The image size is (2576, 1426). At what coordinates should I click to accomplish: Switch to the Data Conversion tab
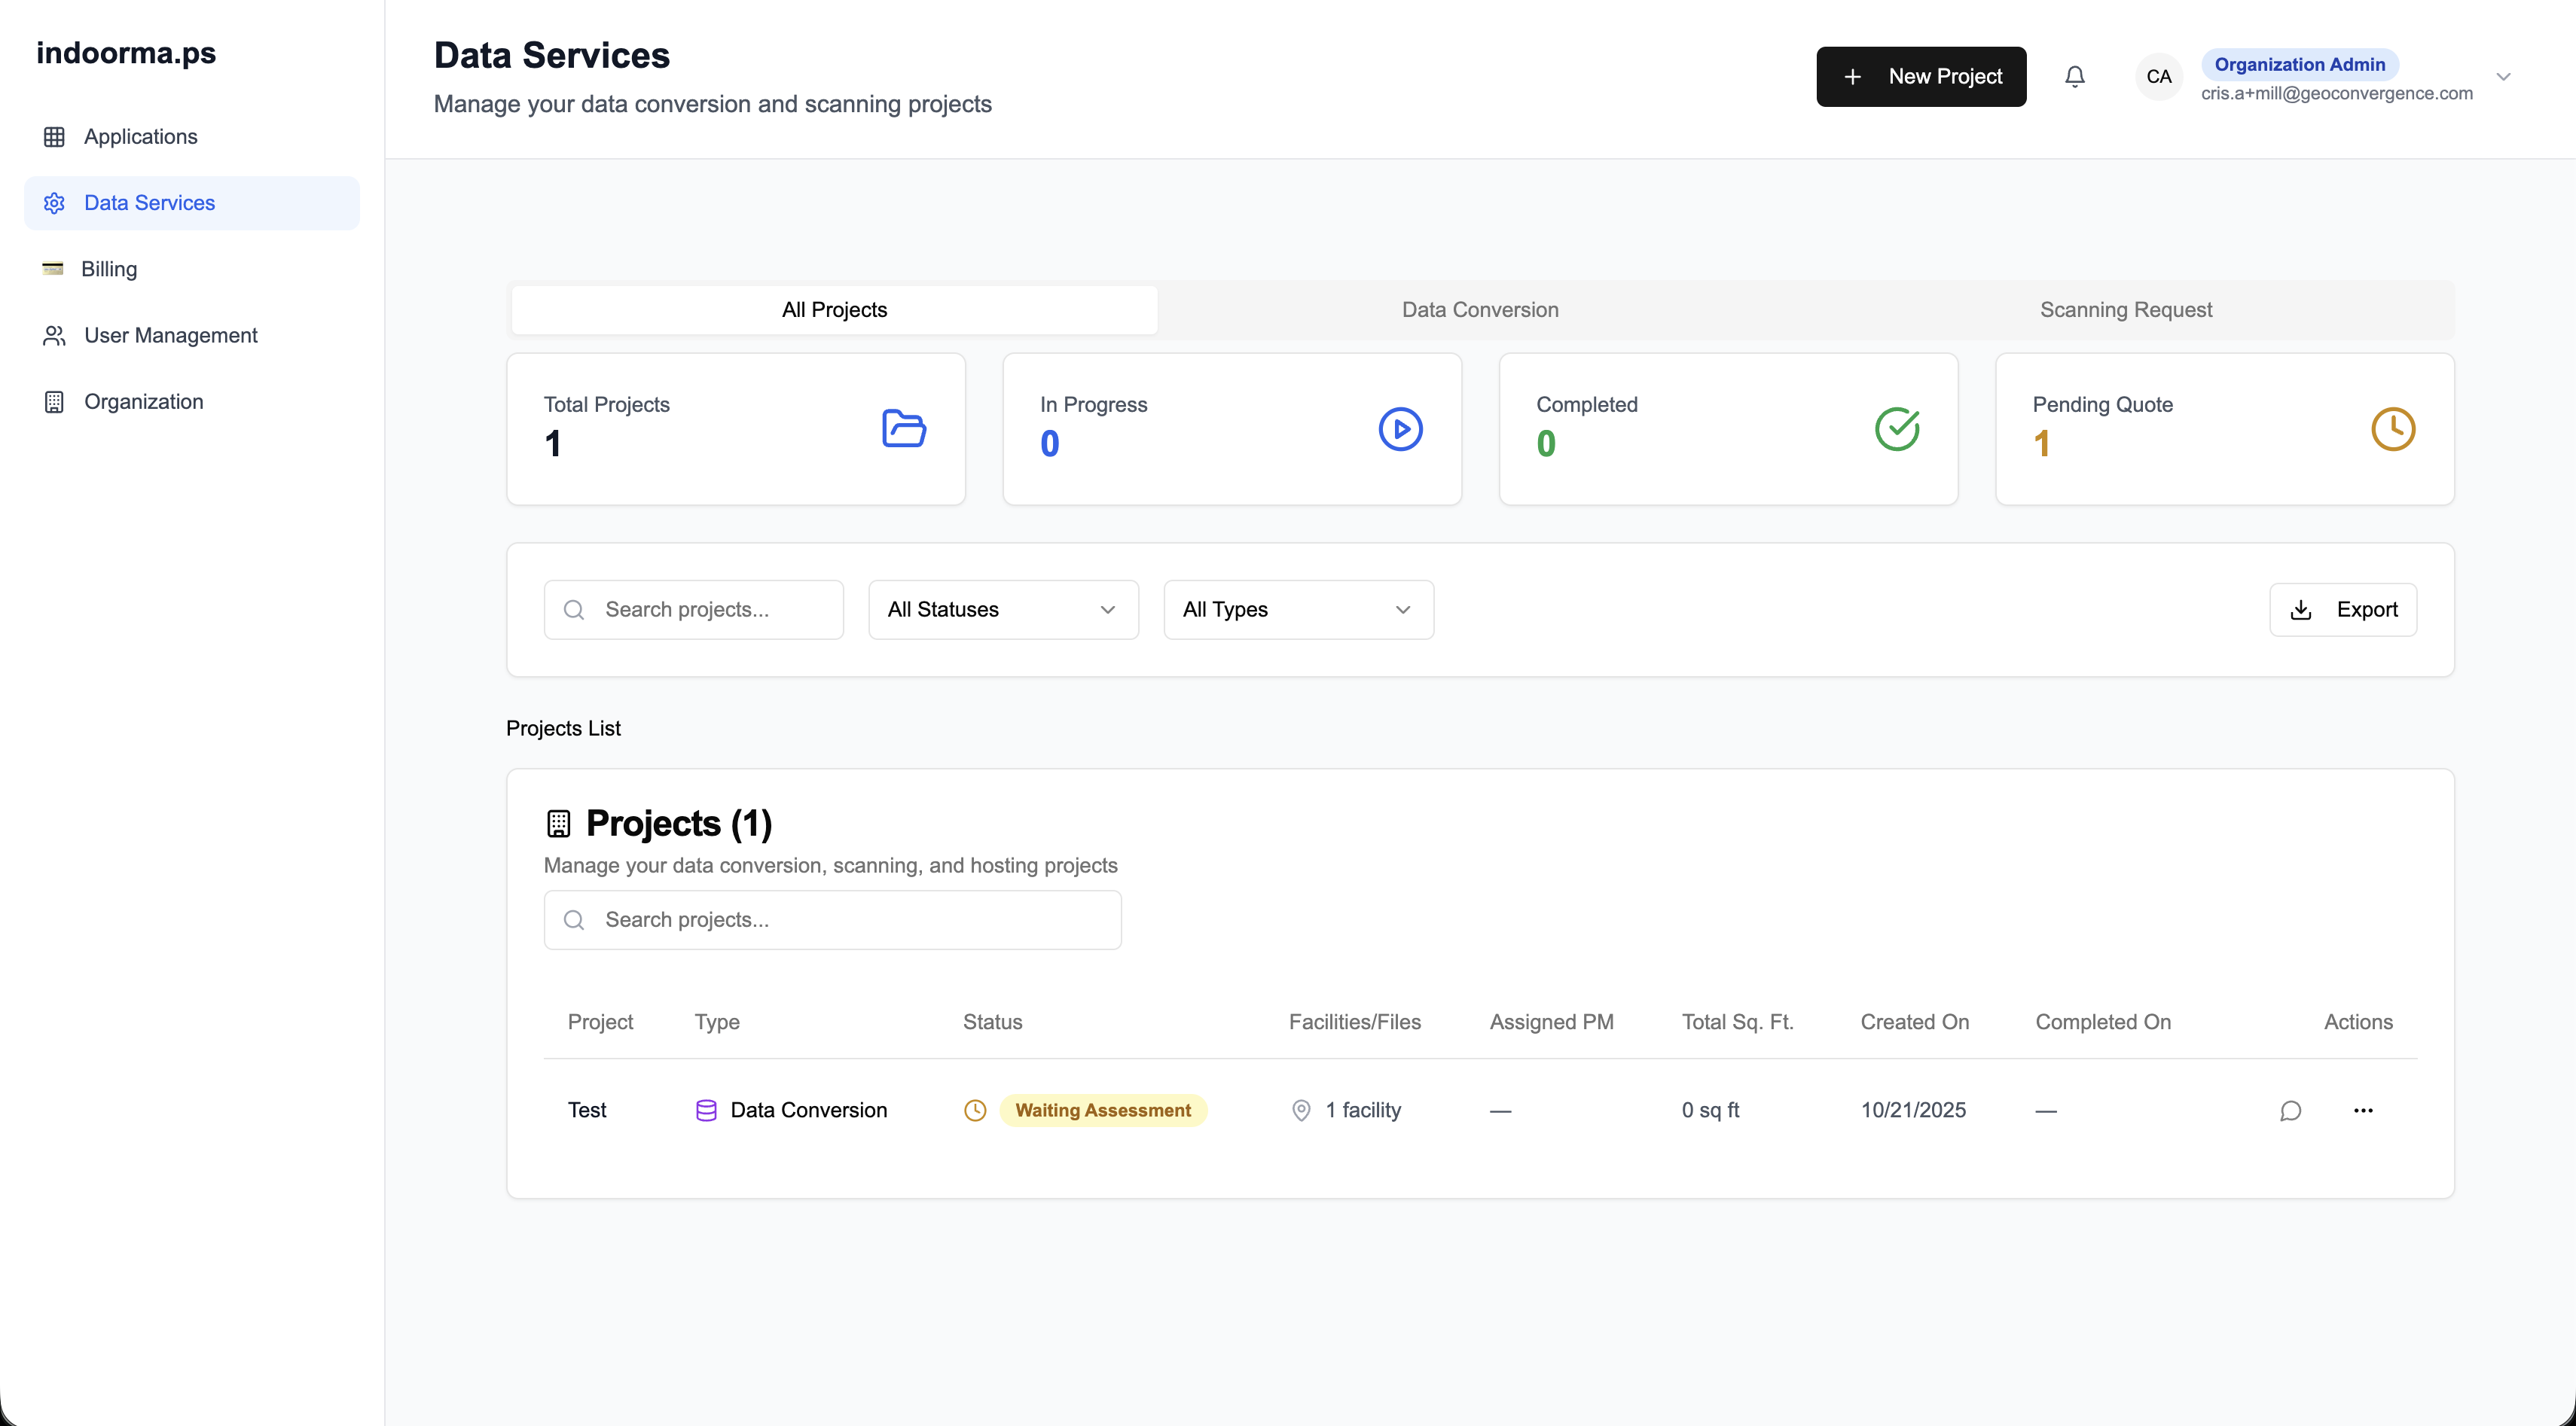pos(1480,309)
